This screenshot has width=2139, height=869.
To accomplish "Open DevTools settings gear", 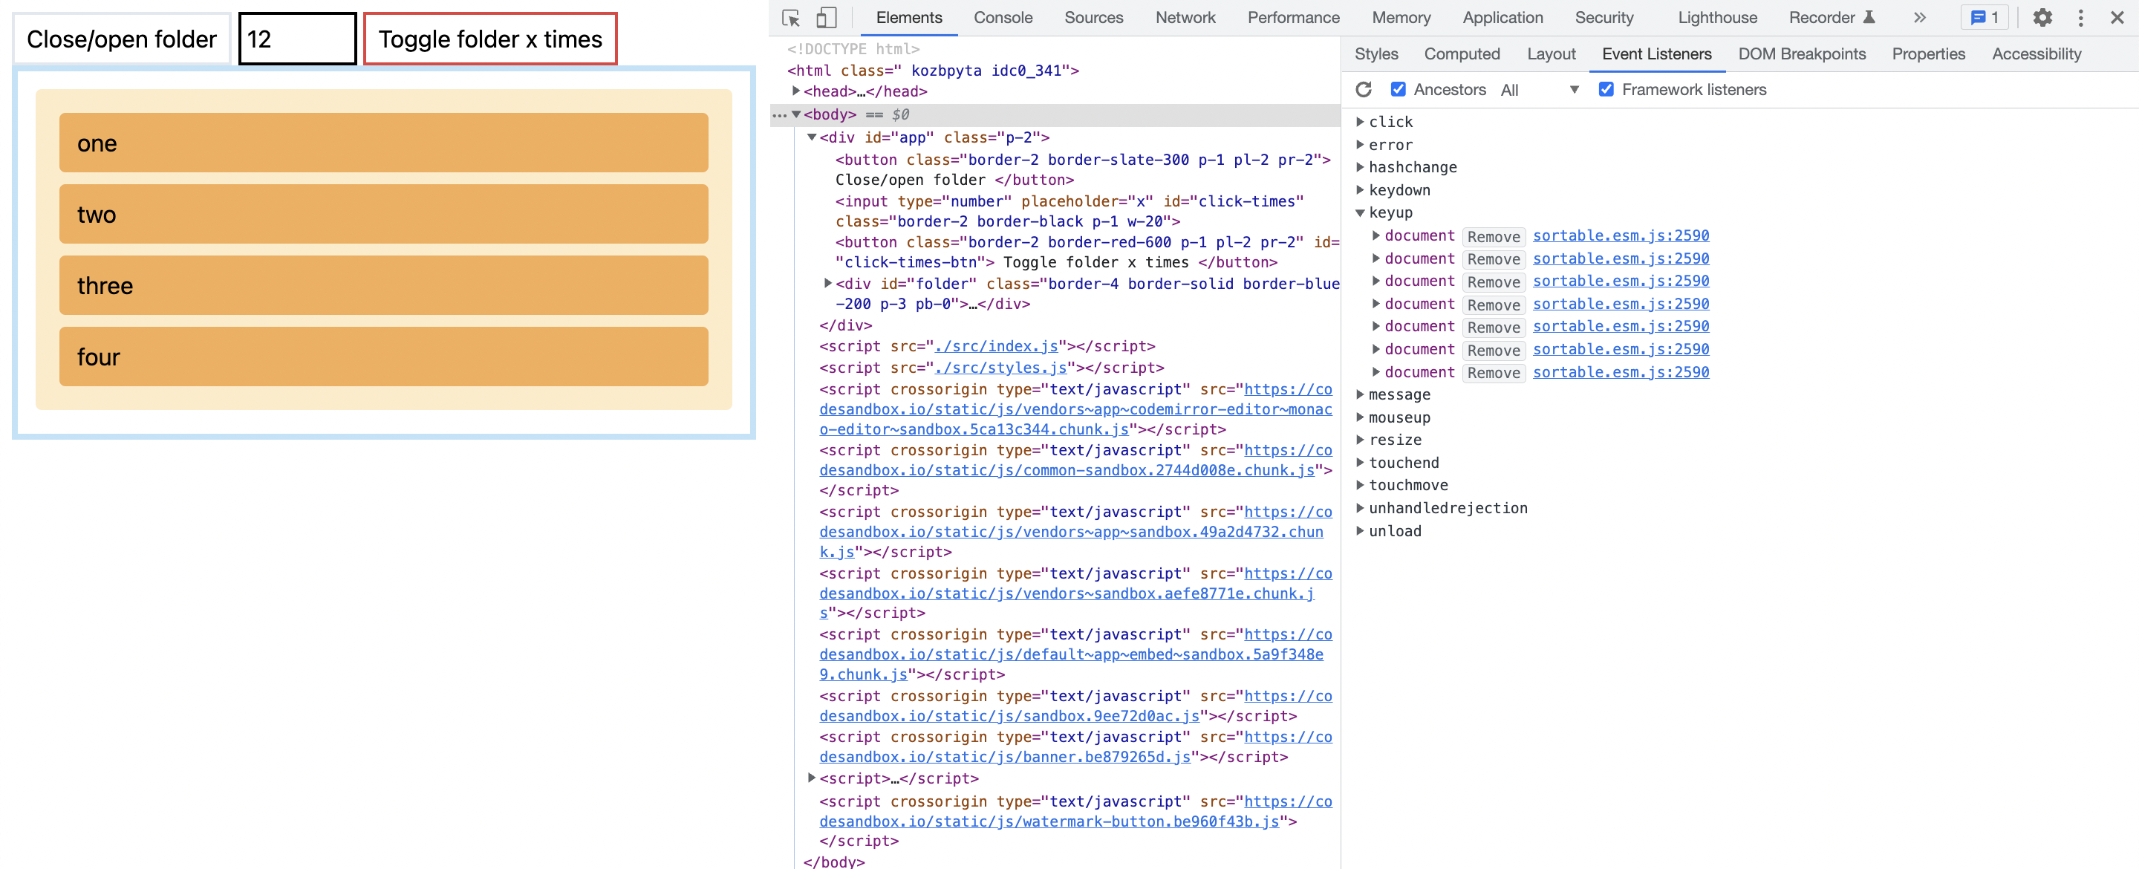I will coord(2042,17).
